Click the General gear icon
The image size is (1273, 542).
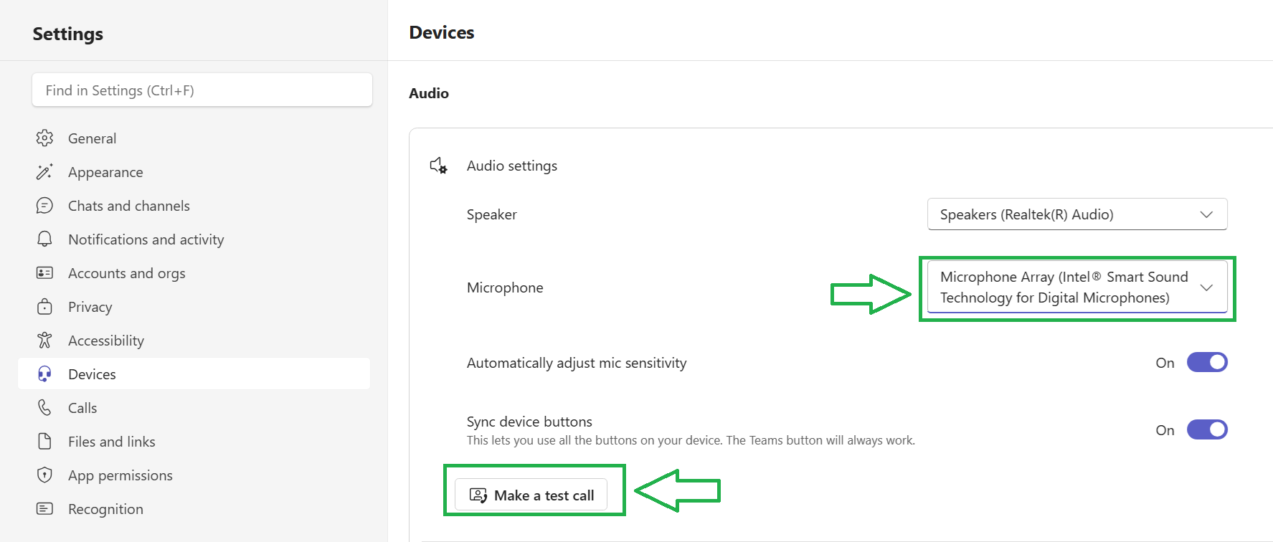[x=44, y=138]
